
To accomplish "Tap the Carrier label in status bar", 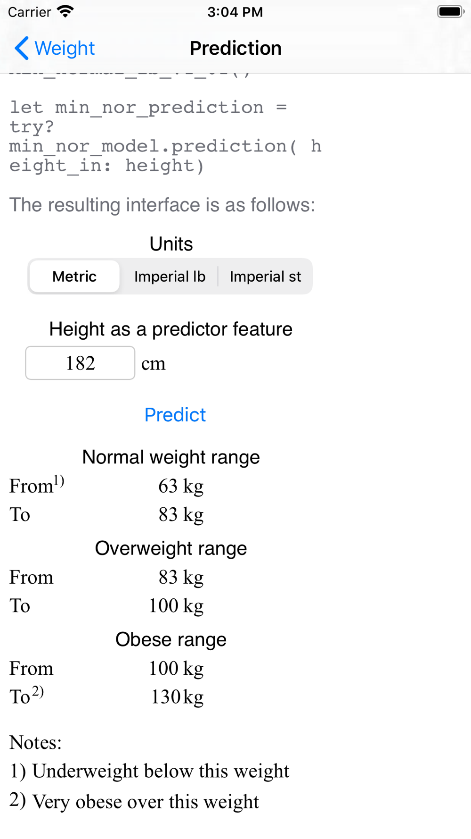I will pyautogui.click(x=29, y=12).
